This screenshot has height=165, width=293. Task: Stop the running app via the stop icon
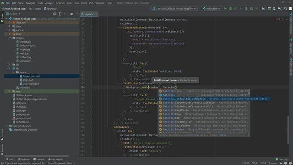coord(256,9)
